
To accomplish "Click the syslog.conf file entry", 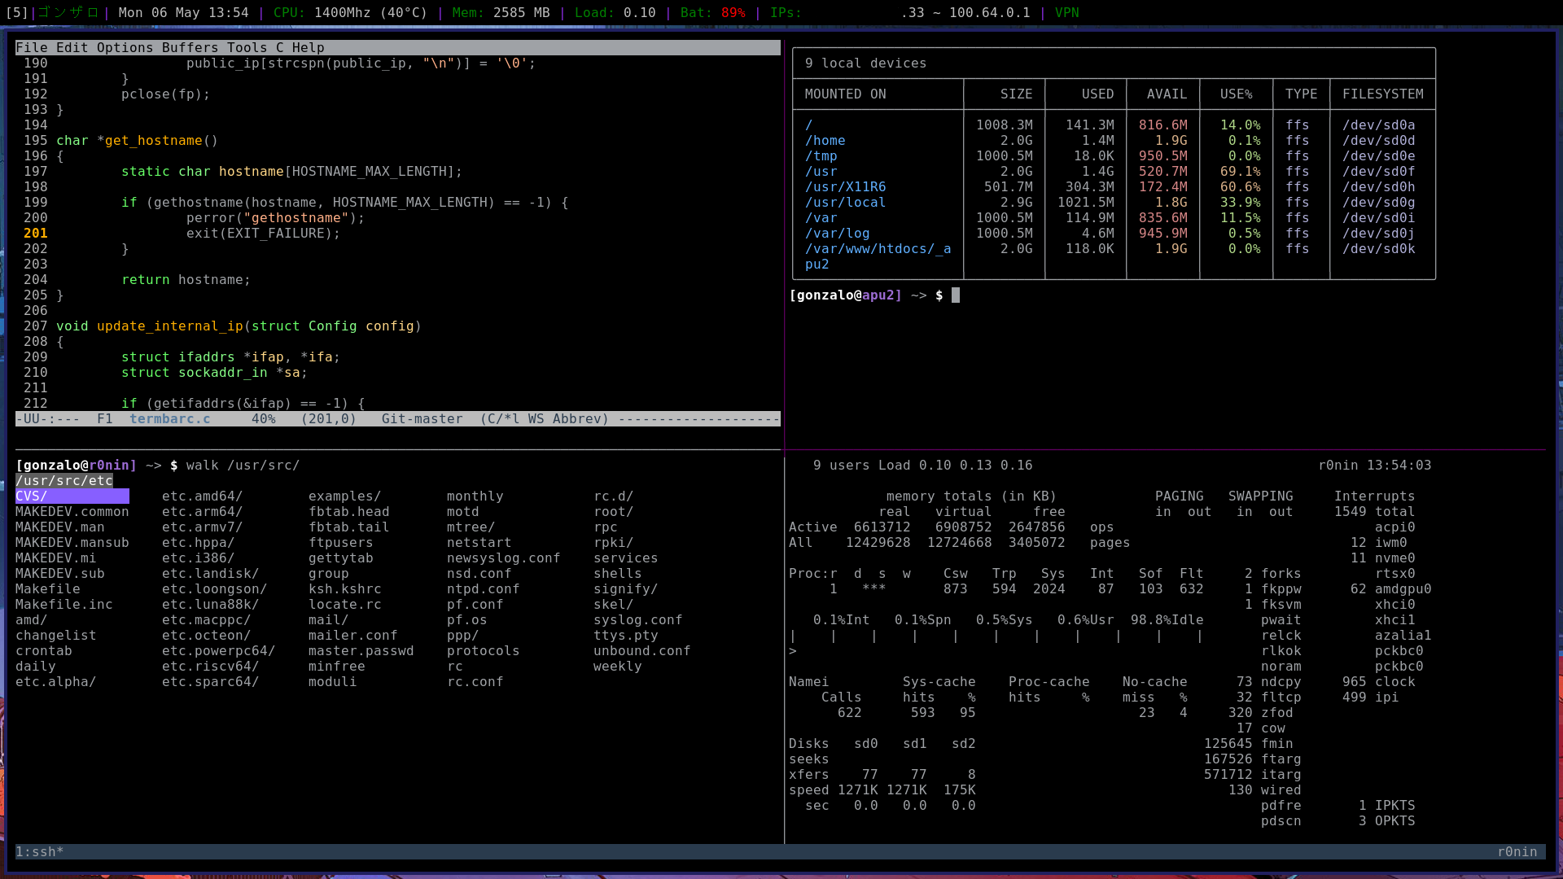I will [x=637, y=620].
